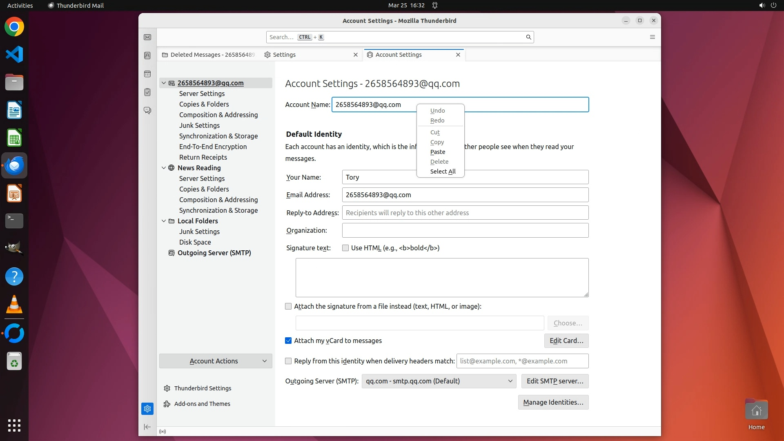Choose Select All from context menu
This screenshot has height=441, width=784.
443,171
